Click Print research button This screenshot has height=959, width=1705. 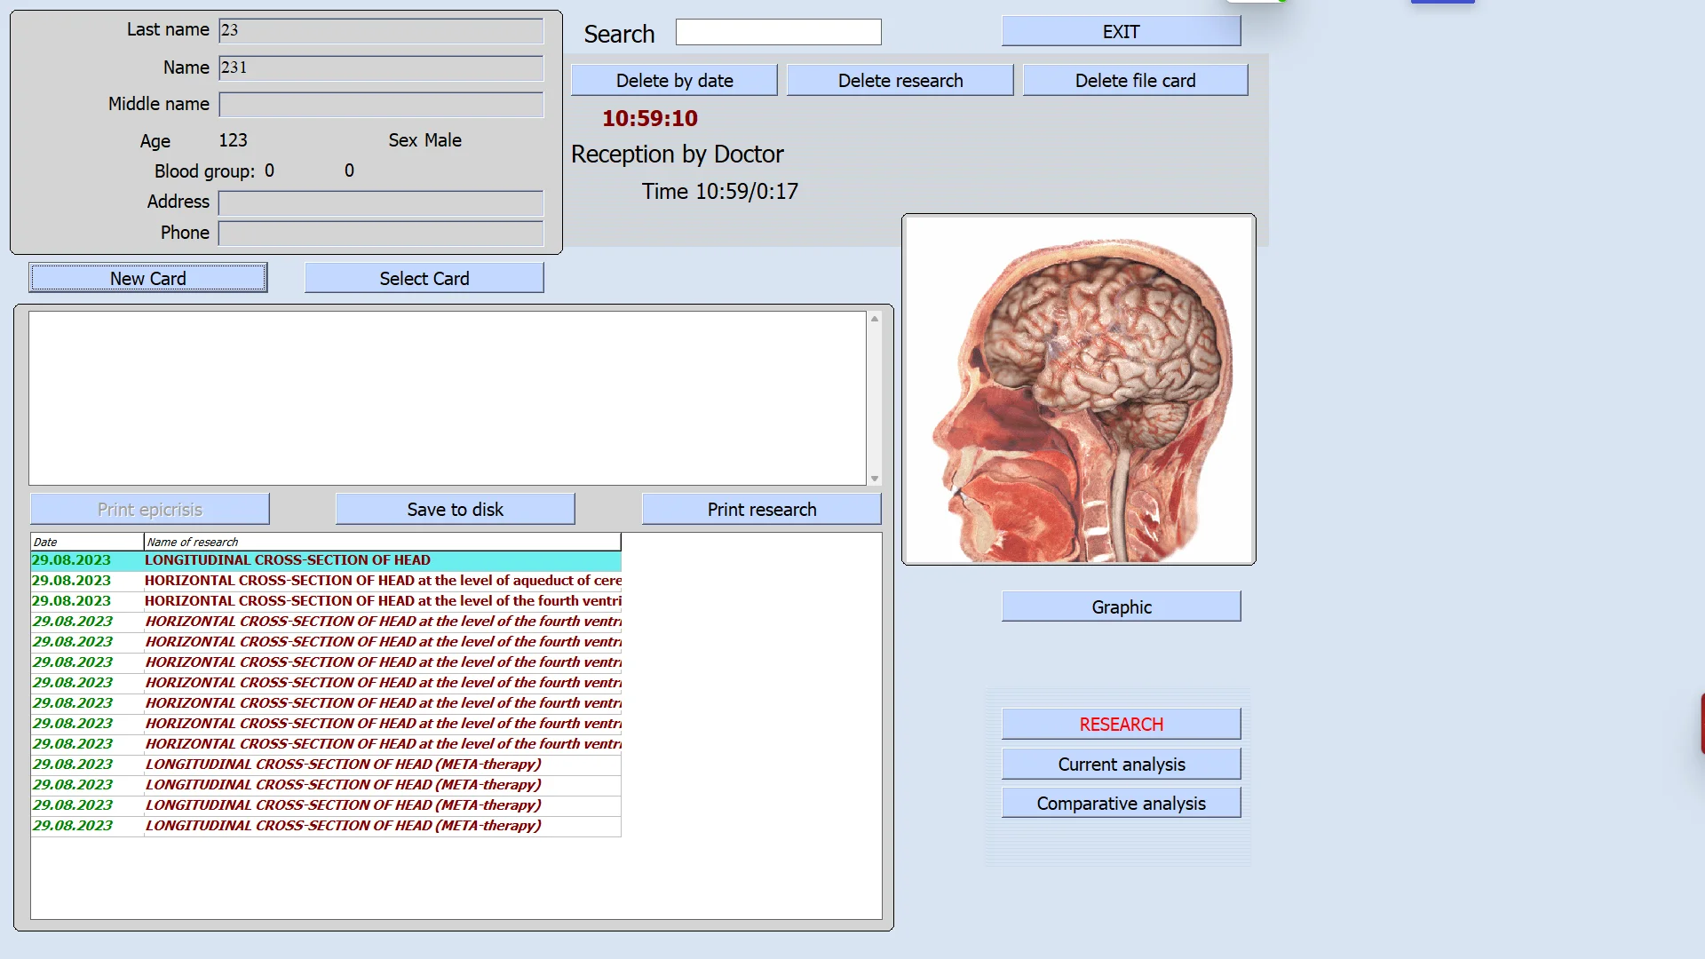[x=761, y=509]
